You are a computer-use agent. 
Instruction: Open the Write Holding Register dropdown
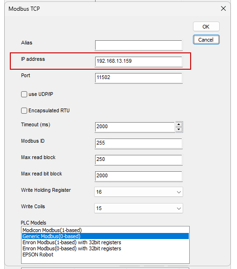click(139, 192)
